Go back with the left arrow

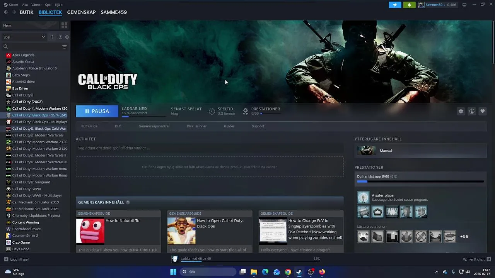tap(6, 12)
